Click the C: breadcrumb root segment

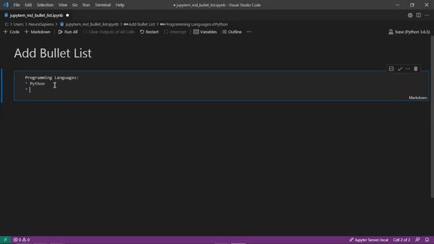pyautogui.click(x=7, y=24)
